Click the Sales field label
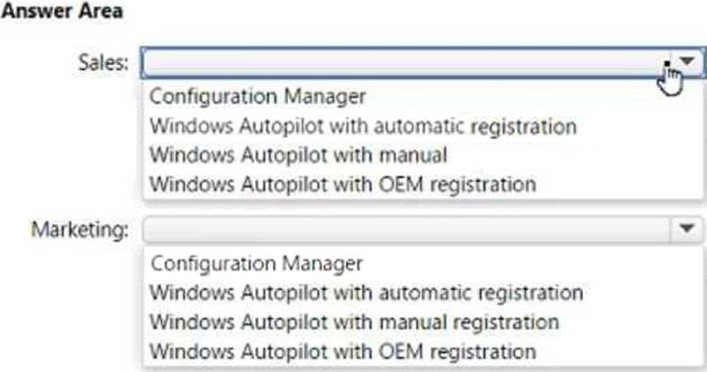Image resolution: width=707 pixels, height=372 pixels. pyautogui.click(x=106, y=62)
